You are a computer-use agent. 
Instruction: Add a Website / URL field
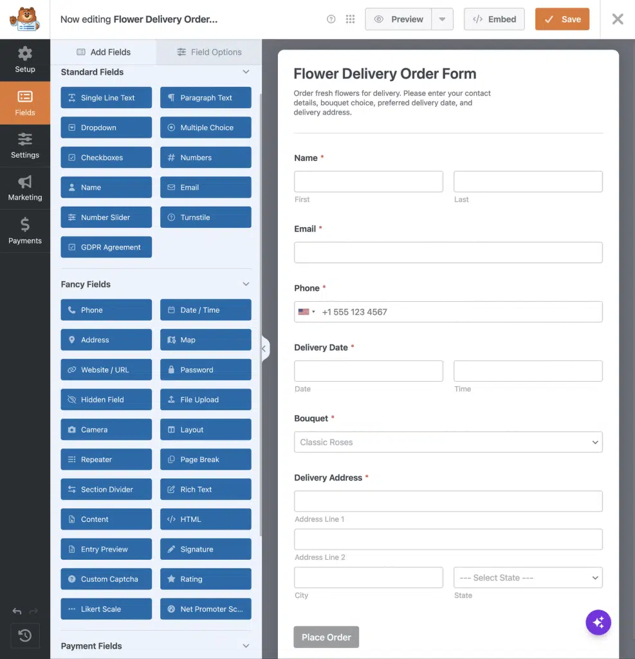(x=106, y=369)
